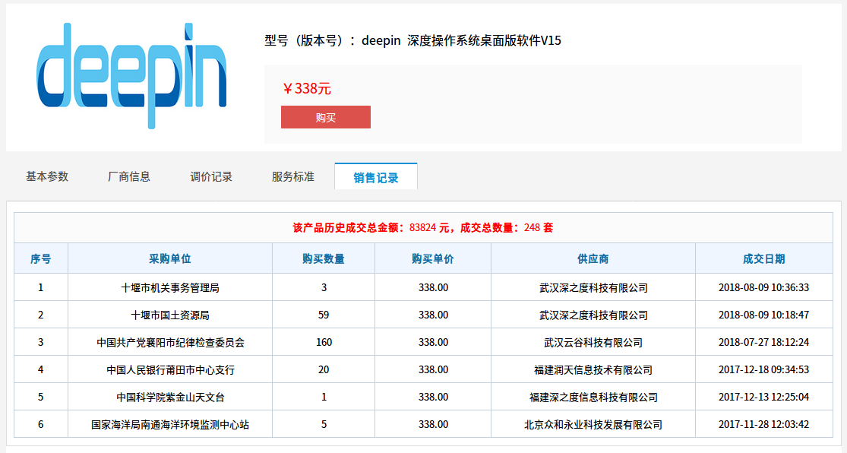Click the date 2018-08-09 10:18:47

(x=763, y=315)
